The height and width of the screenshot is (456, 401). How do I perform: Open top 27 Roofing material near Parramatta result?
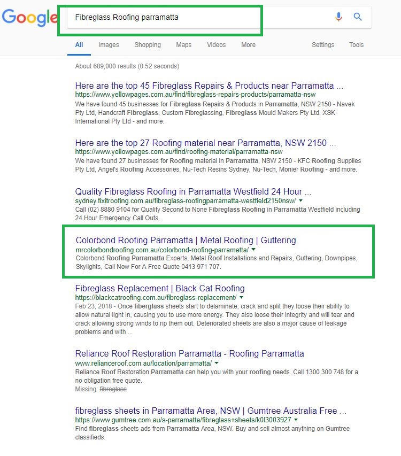point(206,143)
